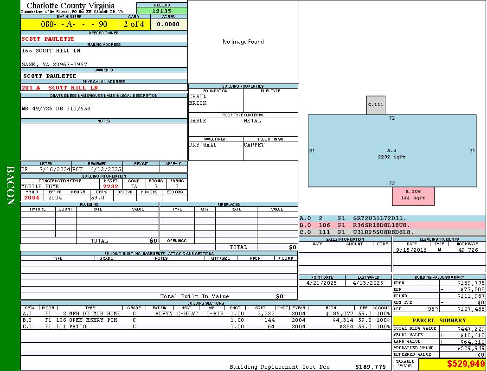Select the yellow map number field
Image resolution: width=487 pixels, height=371 pixels.
click(69, 25)
